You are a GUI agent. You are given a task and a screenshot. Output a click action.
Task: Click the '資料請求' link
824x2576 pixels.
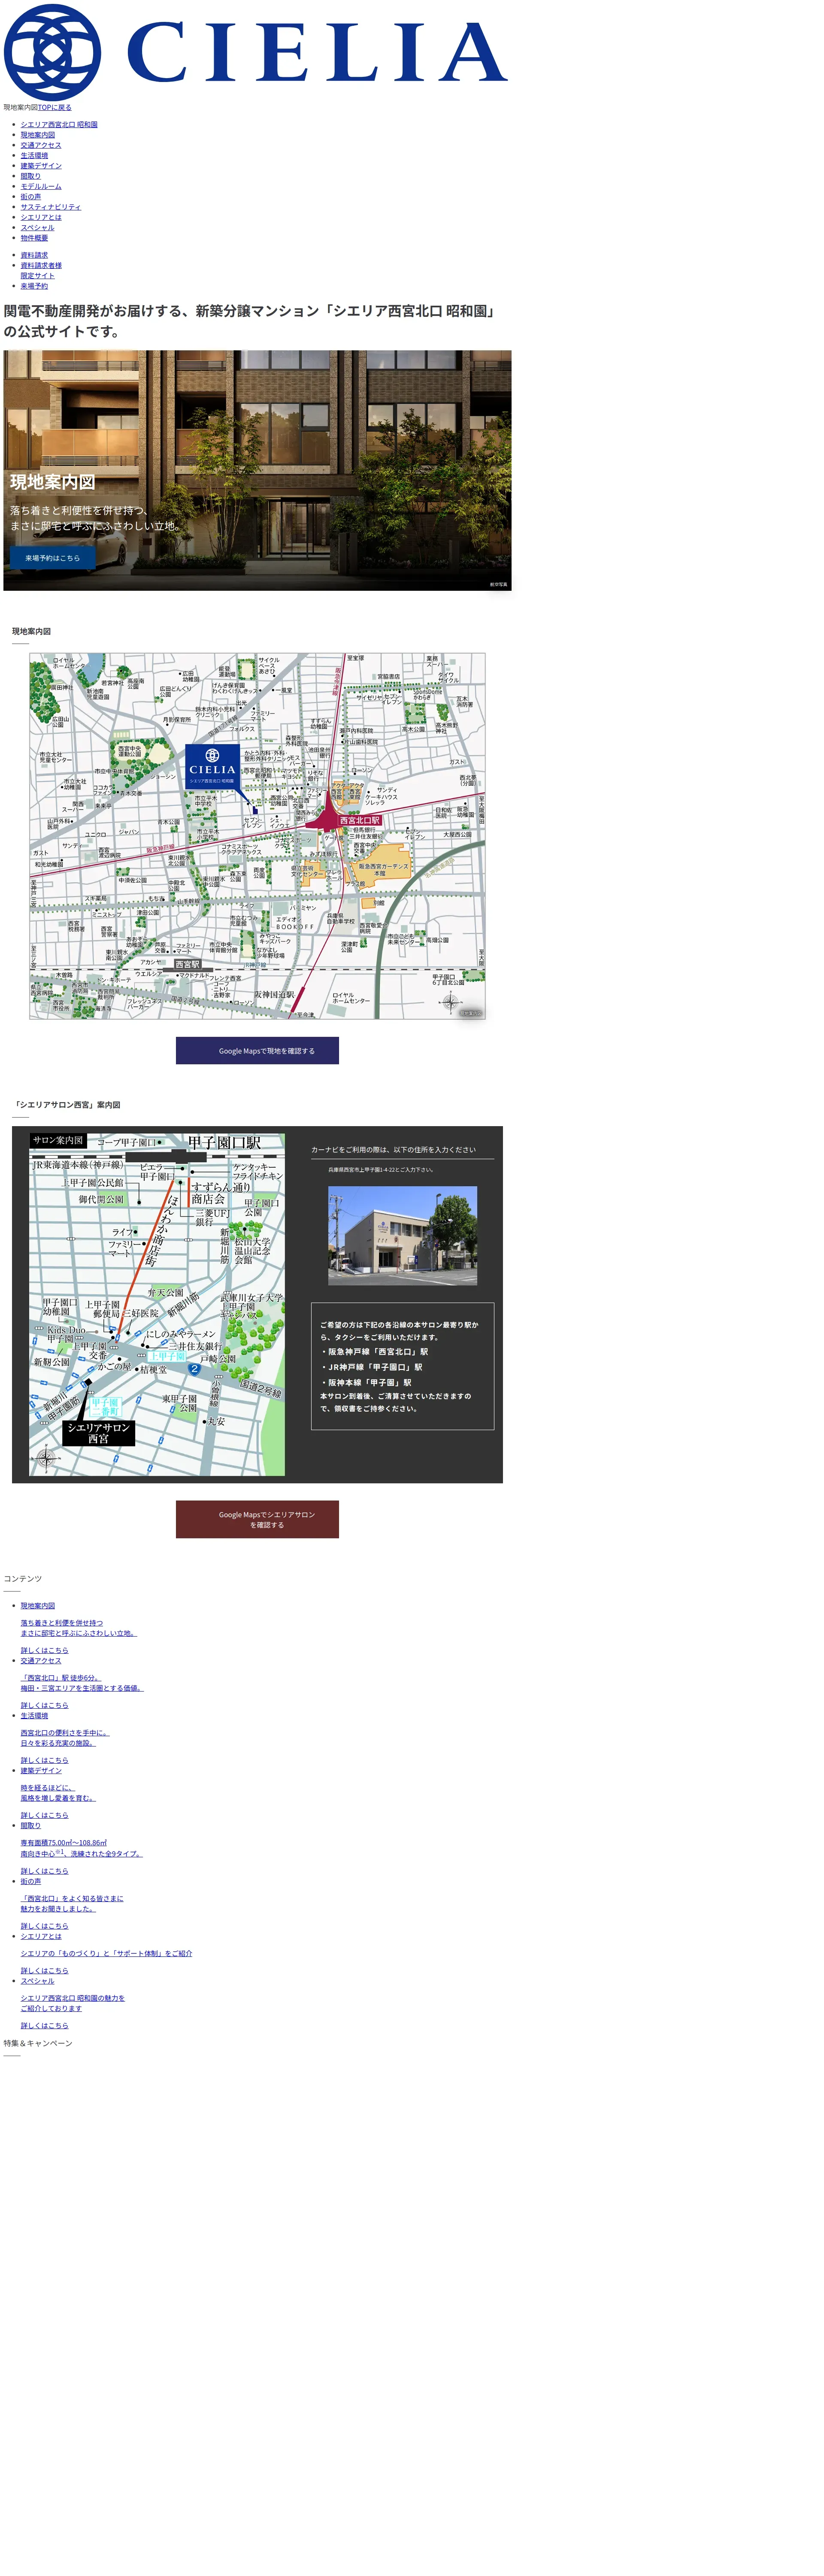(34, 255)
